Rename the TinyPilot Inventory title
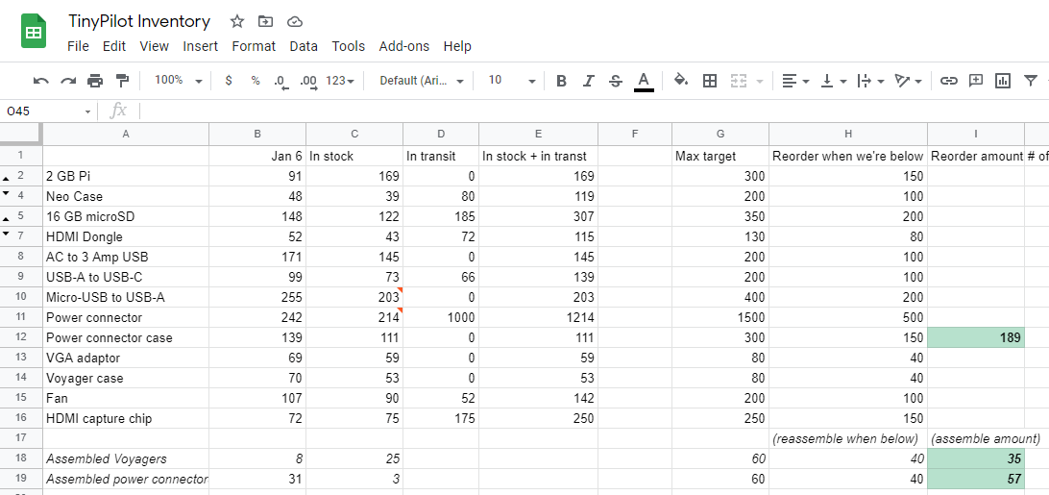1049x495 pixels. 139,21
